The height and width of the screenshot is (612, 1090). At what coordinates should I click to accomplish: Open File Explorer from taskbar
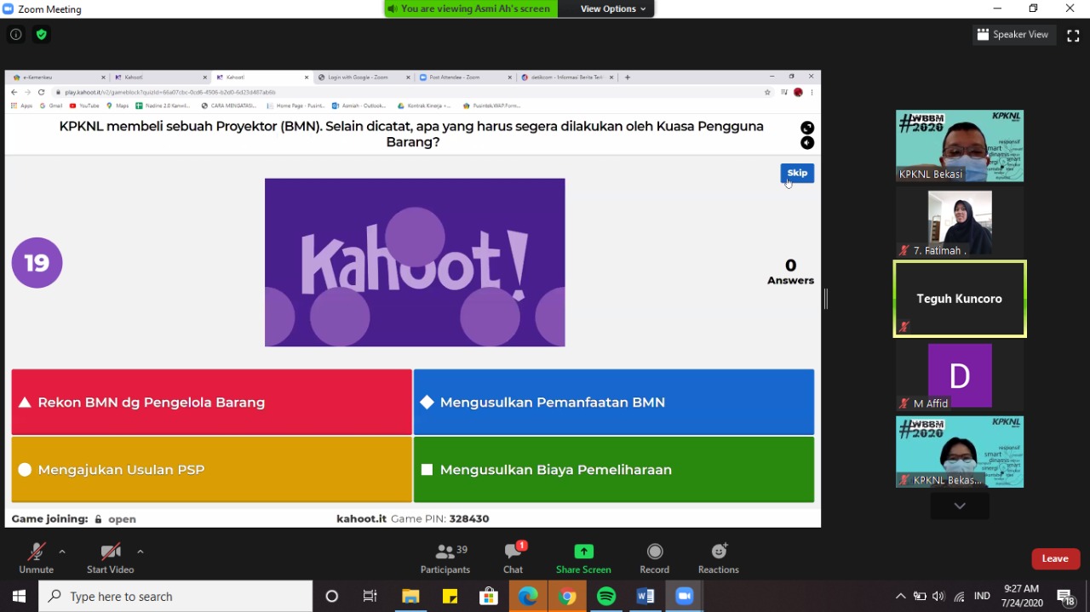click(410, 596)
